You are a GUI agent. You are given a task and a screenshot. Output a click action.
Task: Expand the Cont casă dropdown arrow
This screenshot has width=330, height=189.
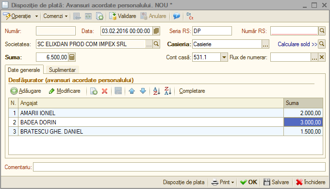[x=224, y=57]
